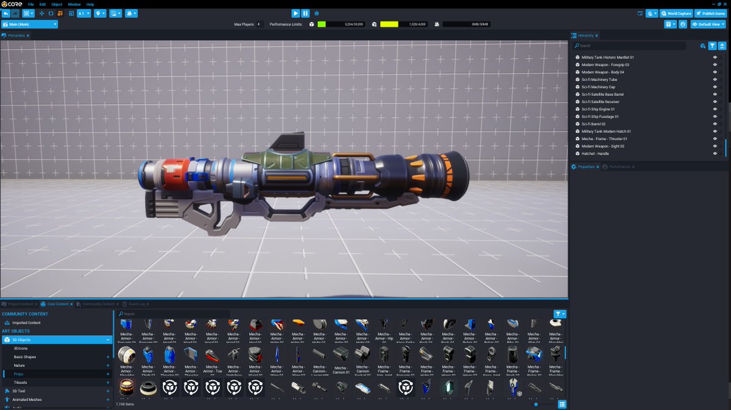The width and height of the screenshot is (731, 410).
Task: Open the Main (Main) scene dropdown
Action: point(30,24)
